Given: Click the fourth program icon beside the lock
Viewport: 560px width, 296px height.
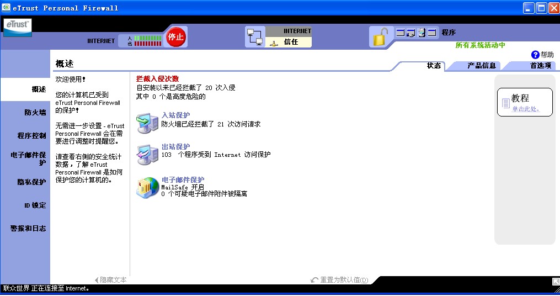Looking at the screenshot, I should coord(432,33).
